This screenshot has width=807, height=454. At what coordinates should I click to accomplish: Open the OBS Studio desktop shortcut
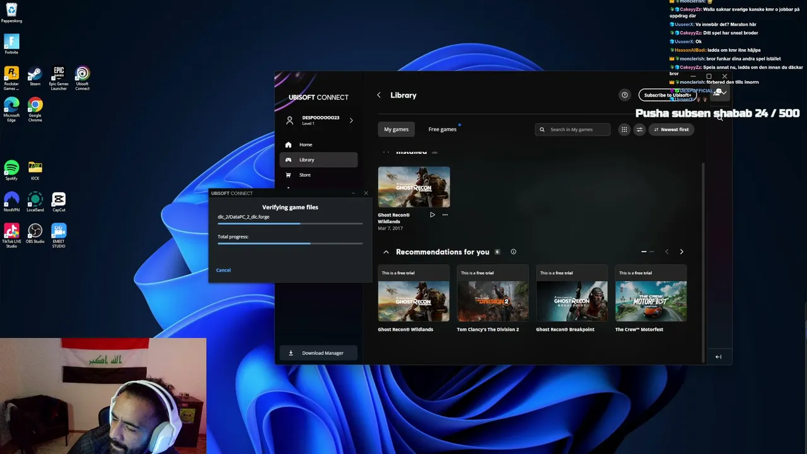[x=35, y=233]
